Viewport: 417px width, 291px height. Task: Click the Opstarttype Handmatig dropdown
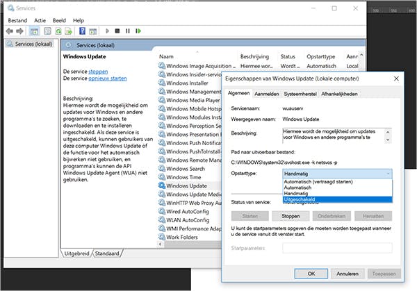pyautogui.click(x=337, y=174)
